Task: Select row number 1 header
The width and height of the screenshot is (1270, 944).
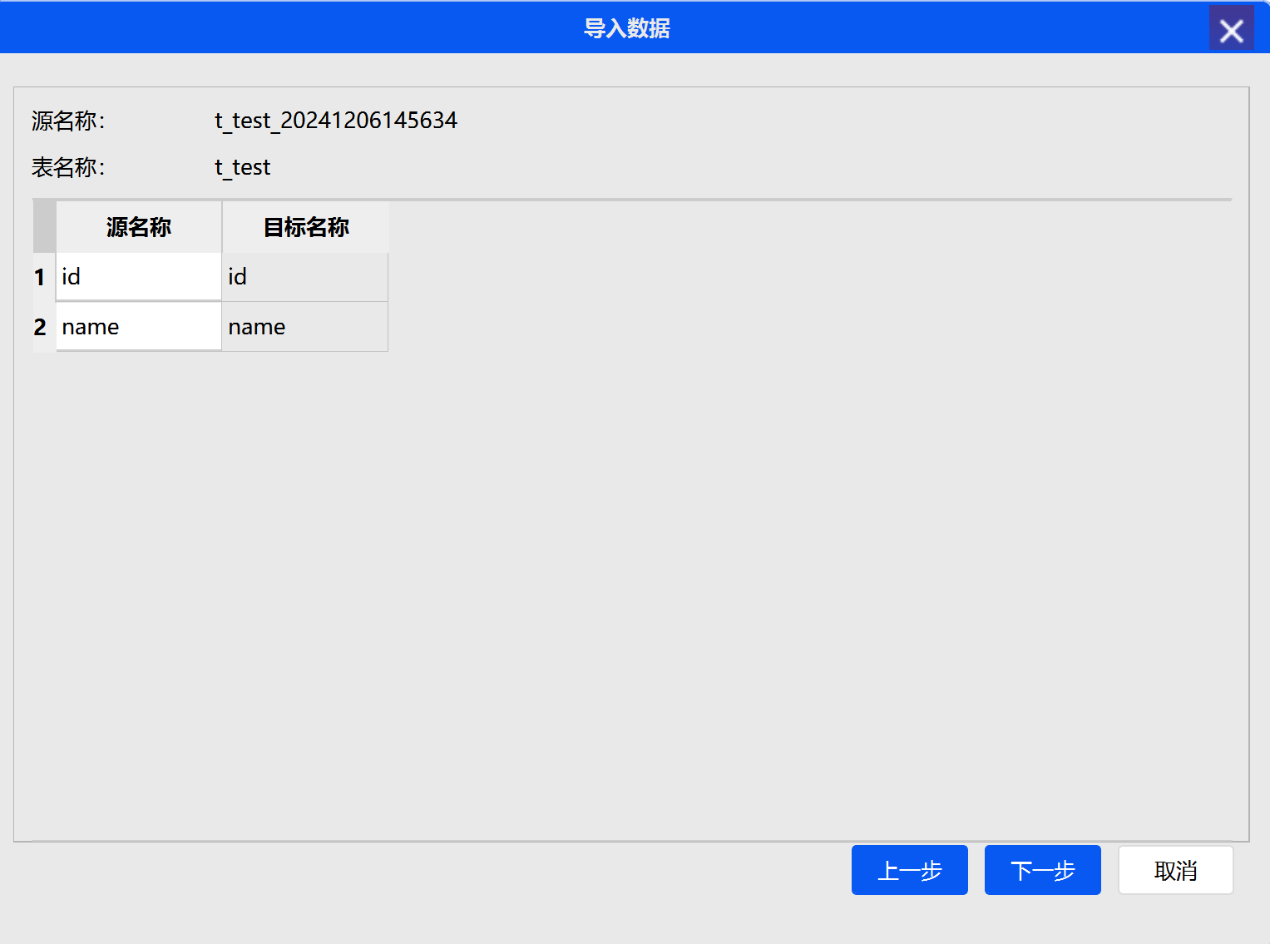Action: click(x=44, y=277)
